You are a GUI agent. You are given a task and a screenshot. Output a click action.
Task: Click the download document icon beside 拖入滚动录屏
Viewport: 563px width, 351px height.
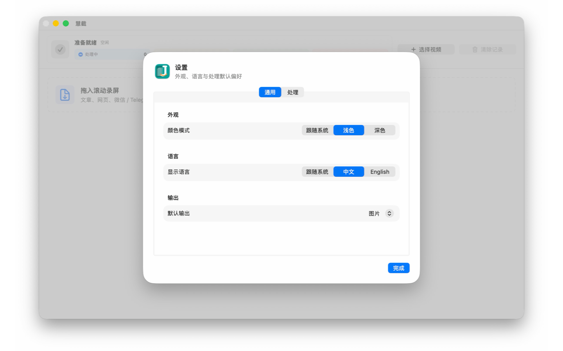(65, 95)
